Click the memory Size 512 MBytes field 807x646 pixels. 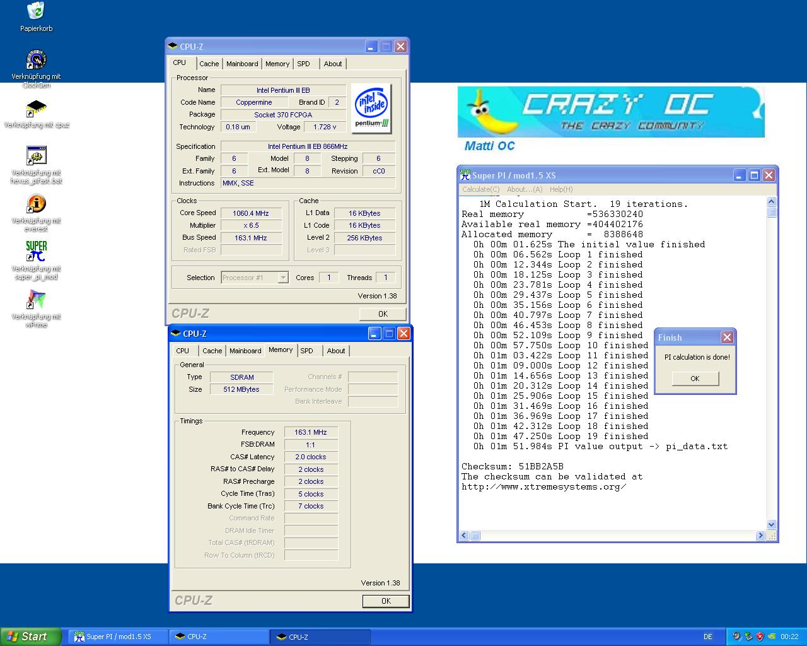[241, 389]
